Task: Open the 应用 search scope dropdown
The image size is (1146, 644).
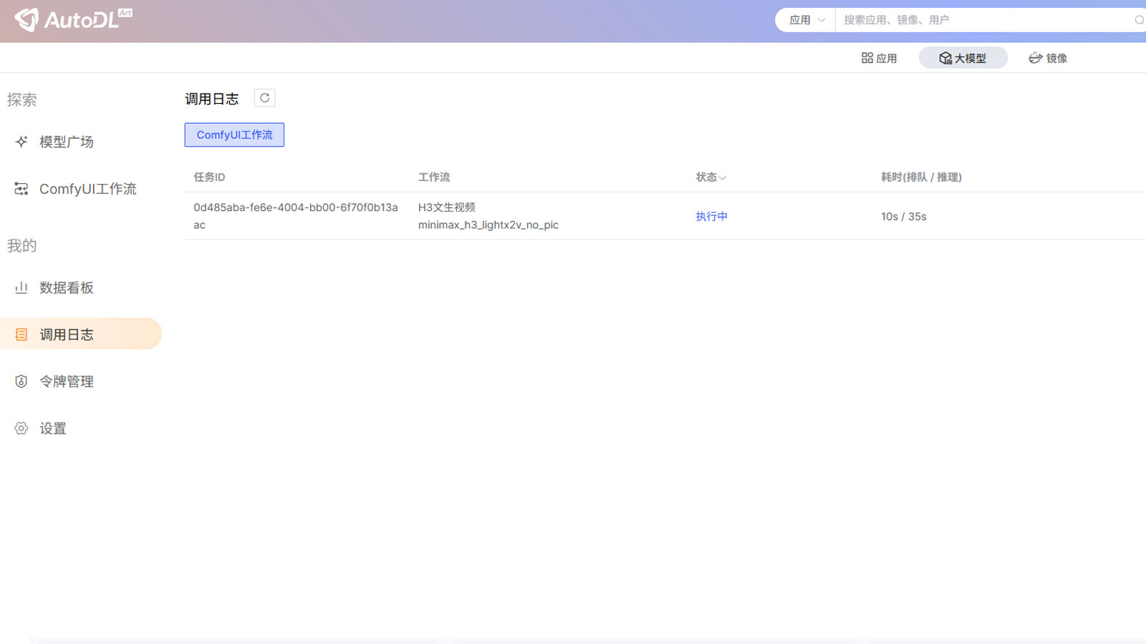Action: point(806,20)
